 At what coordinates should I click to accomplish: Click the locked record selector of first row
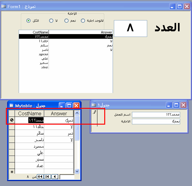pos(12,120)
